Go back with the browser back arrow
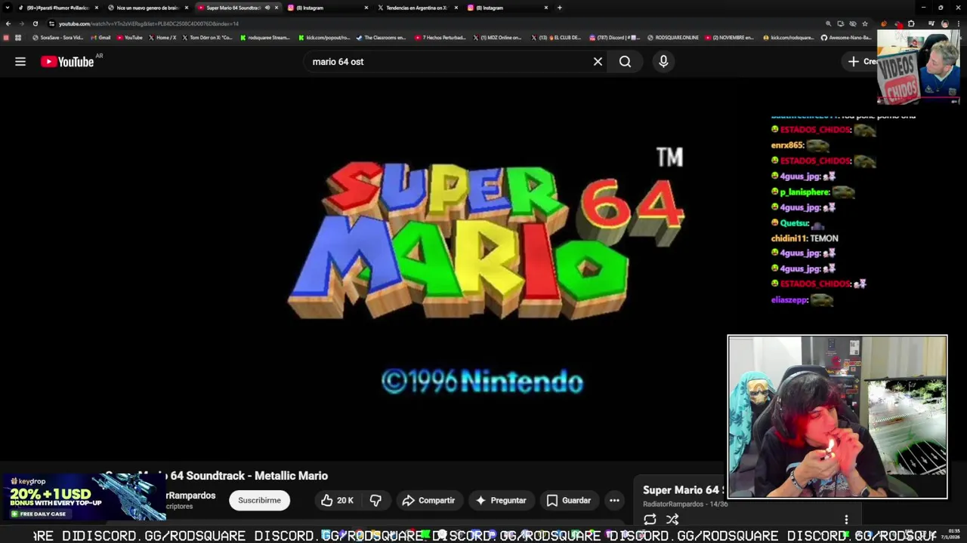This screenshot has width=967, height=543. (x=8, y=23)
